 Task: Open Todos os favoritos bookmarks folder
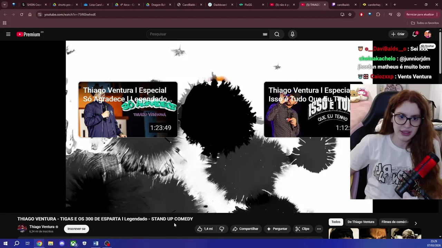point(425,23)
